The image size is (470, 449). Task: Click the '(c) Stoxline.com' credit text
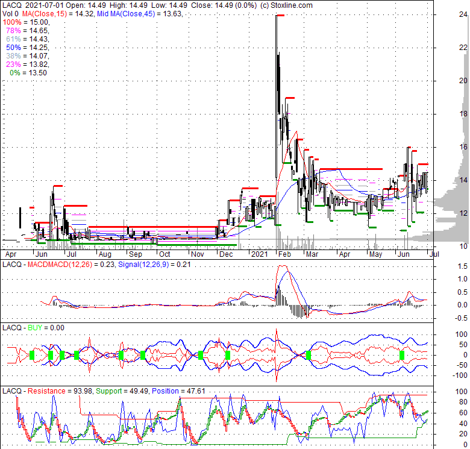286,5
